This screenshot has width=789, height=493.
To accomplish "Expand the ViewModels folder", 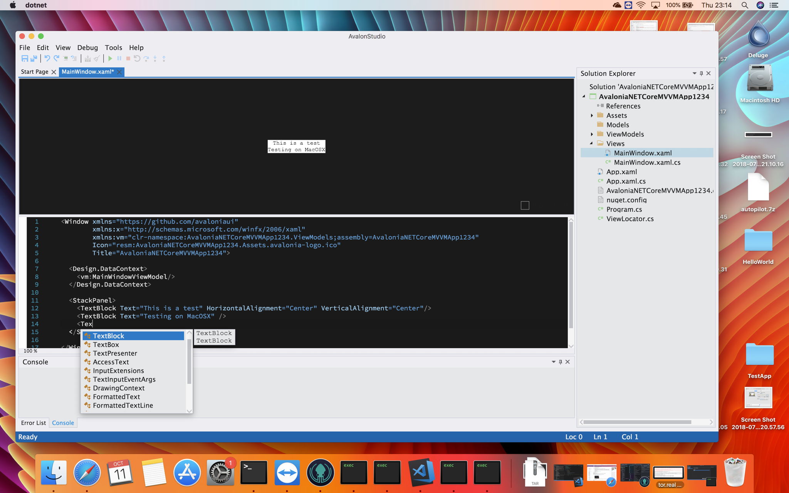I will coord(592,134).
